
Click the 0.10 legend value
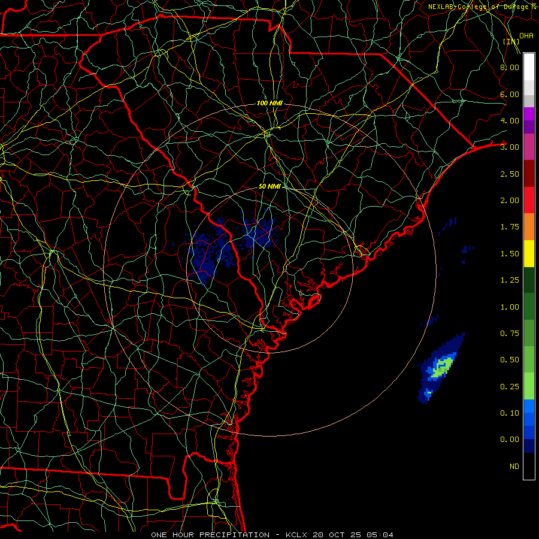point(510,413)
